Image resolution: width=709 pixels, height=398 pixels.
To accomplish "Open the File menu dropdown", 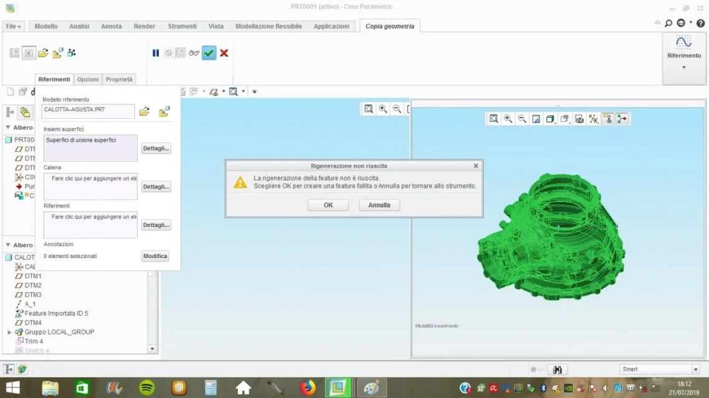I will 14,26.
